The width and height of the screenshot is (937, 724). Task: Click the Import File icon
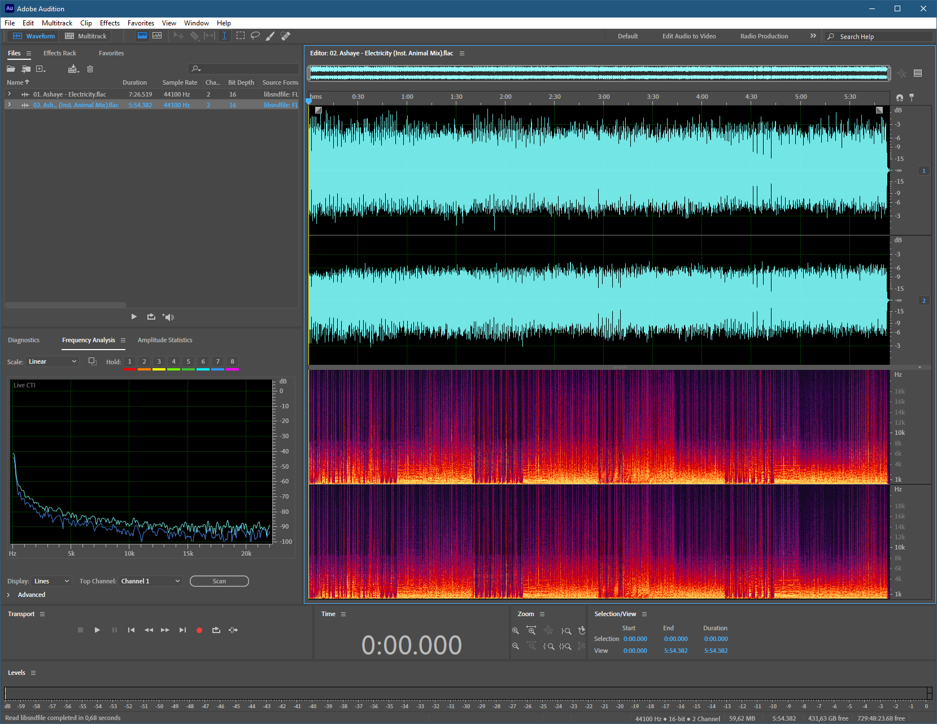pyautogui.click(x=26, y=69)
